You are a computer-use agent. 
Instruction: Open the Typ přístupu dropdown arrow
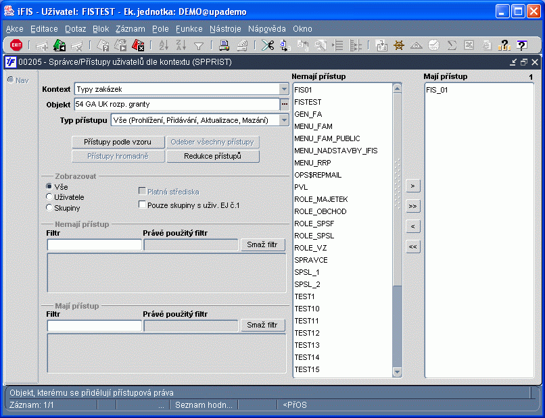(284, 120)
